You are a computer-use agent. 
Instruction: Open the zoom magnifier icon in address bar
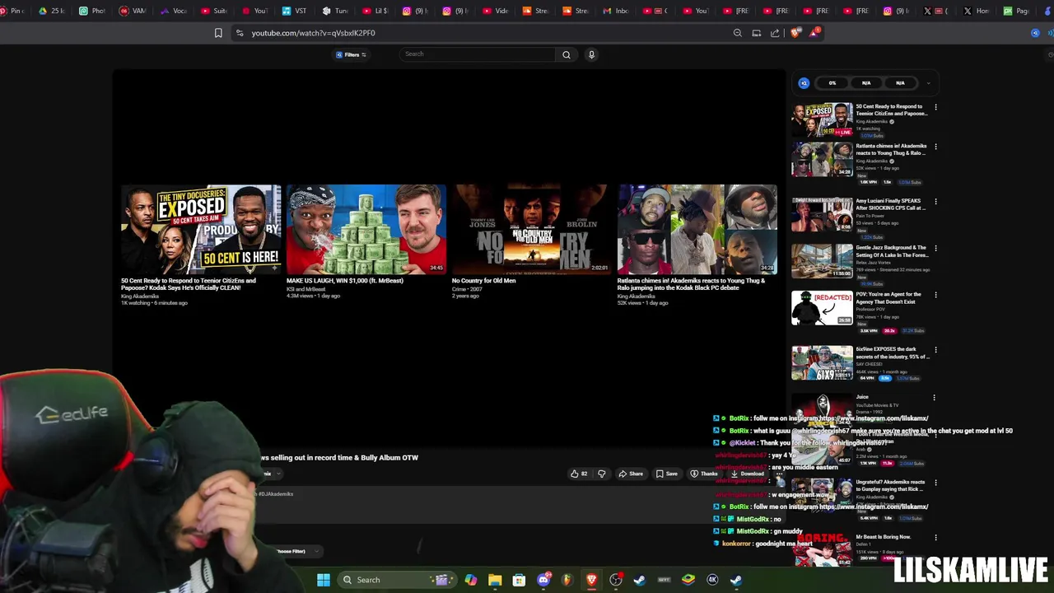(738, 33)
